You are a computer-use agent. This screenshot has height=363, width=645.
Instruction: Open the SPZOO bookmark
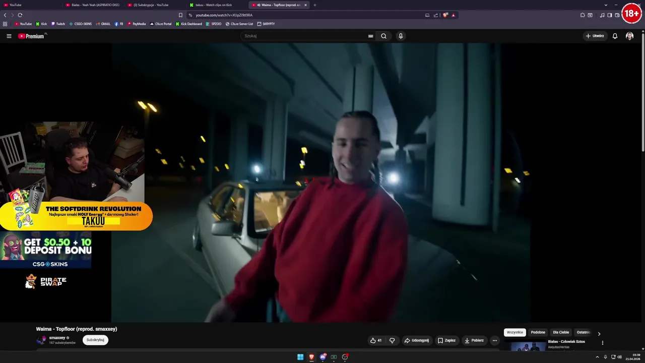214,24
